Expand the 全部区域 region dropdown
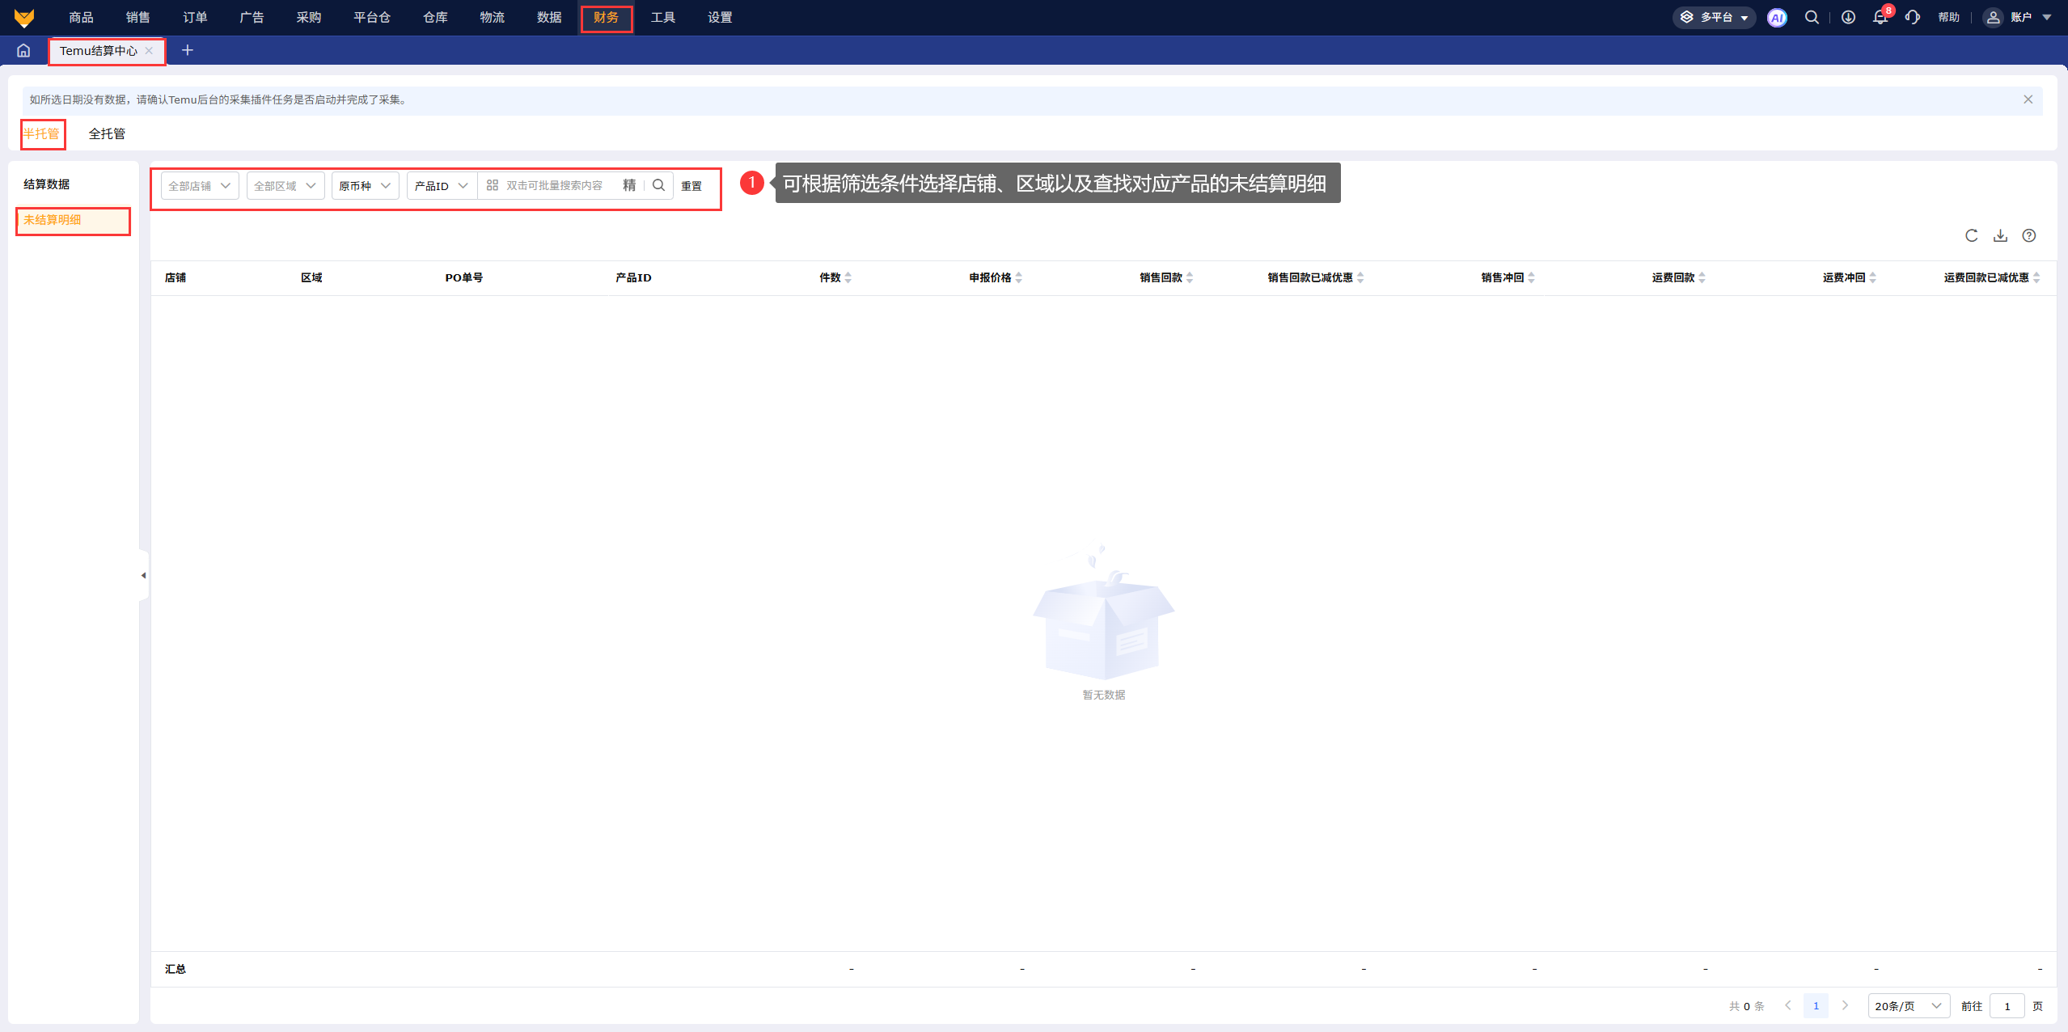2068x1032 pixels. pyautogui.click(x=285, y=186)
